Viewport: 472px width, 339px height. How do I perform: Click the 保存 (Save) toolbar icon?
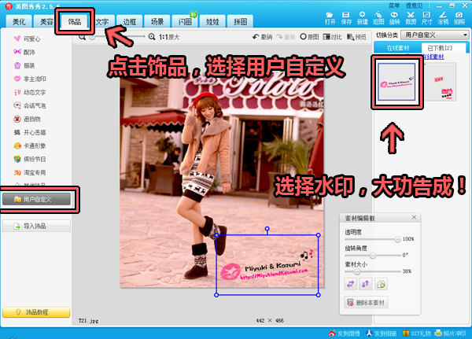pos(347,17)
